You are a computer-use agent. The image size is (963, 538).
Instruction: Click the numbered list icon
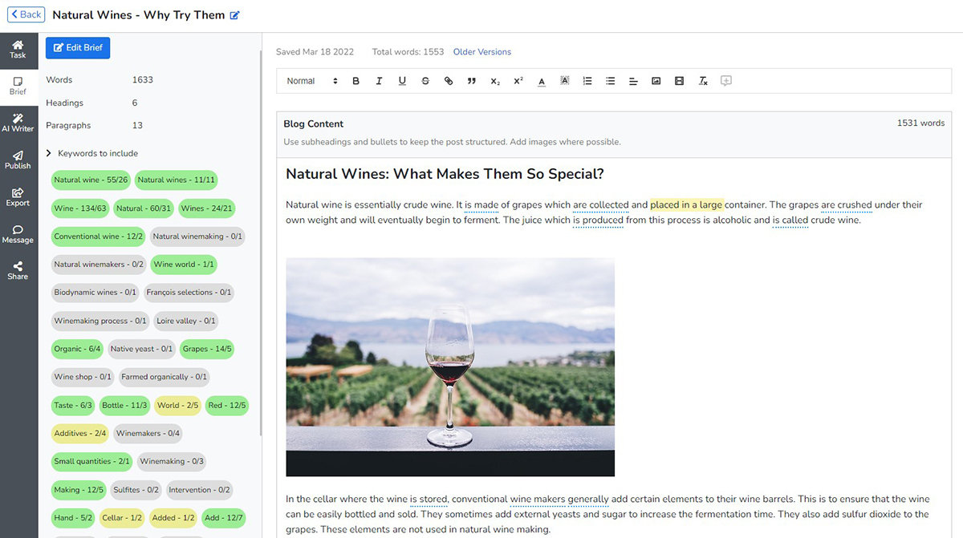tap(587, 81)
